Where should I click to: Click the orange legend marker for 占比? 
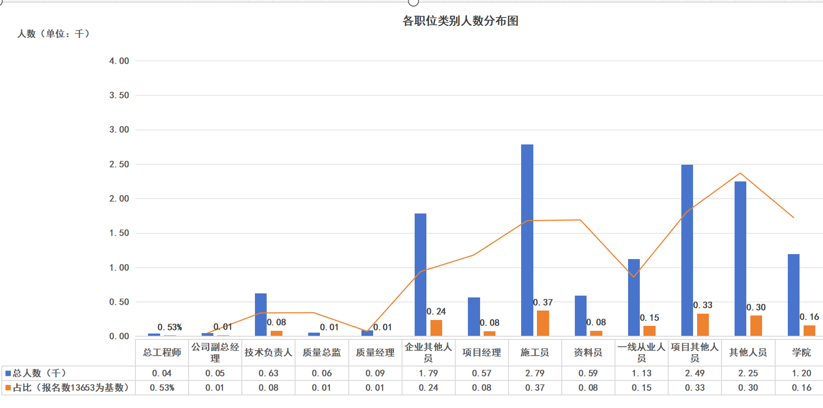click(x=8, y=388)
